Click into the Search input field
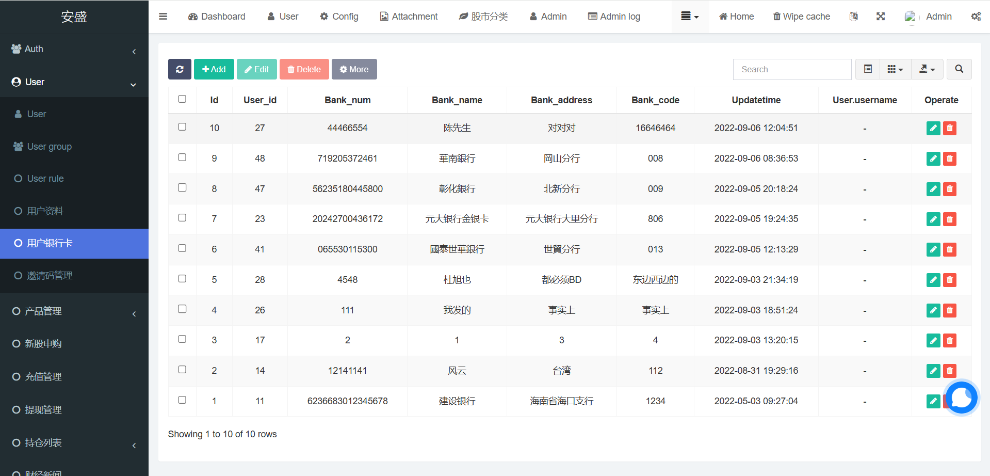Screen dimensions: 990x476 point(792,69)
